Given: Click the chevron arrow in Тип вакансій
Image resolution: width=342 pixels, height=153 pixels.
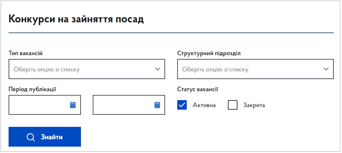Looking at the screenshot, I should point(157,69).
